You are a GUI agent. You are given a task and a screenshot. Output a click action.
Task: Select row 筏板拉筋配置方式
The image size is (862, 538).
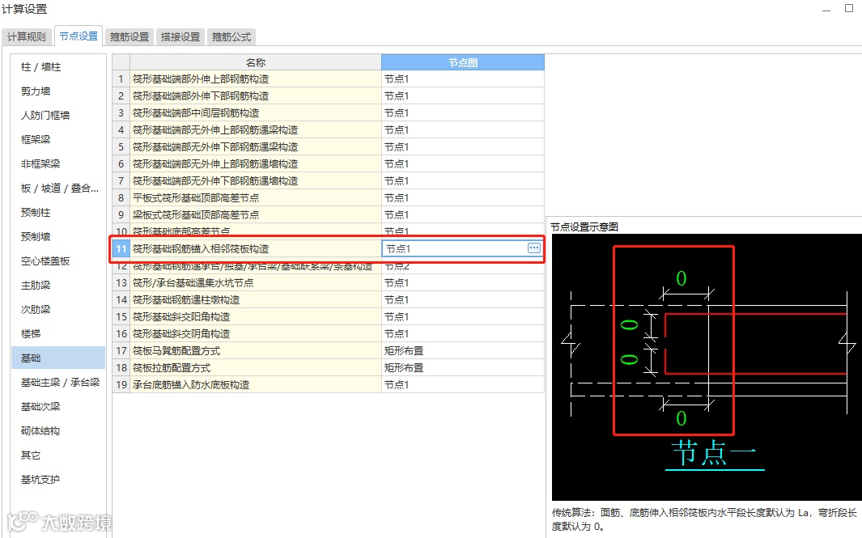click(x=255, y=368)
